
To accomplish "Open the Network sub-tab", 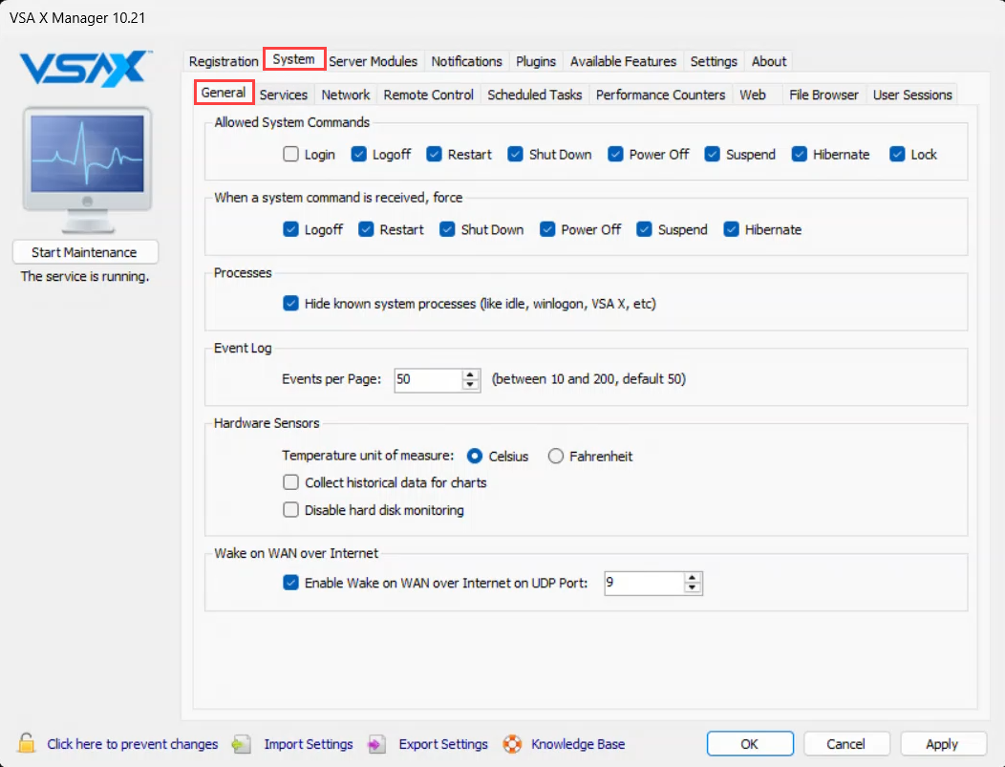I will (x=346, y=95).
